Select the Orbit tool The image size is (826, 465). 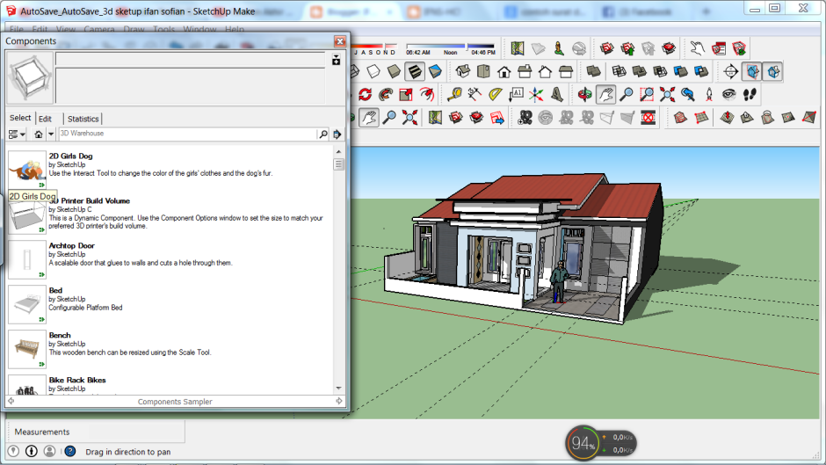click(x=584, y=94)
